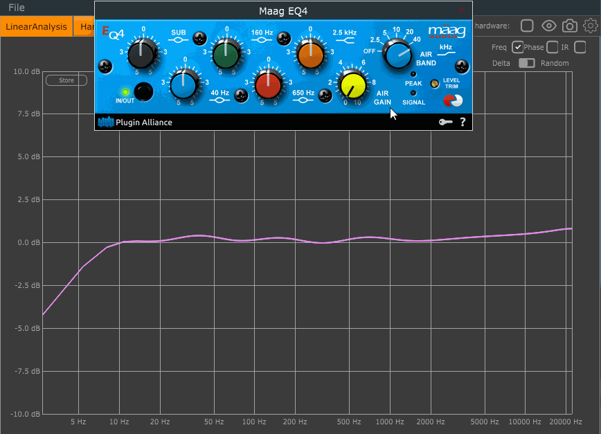Switch to the LinearAnalysis tab

37,27
